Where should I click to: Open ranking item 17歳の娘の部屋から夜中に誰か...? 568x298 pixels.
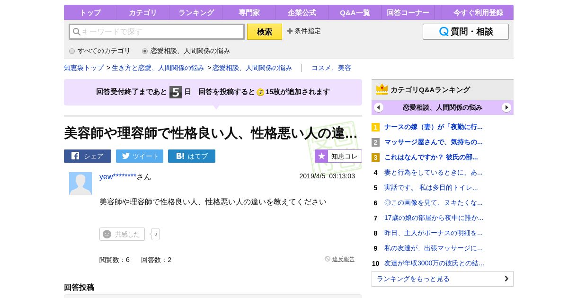click(434, 218)
